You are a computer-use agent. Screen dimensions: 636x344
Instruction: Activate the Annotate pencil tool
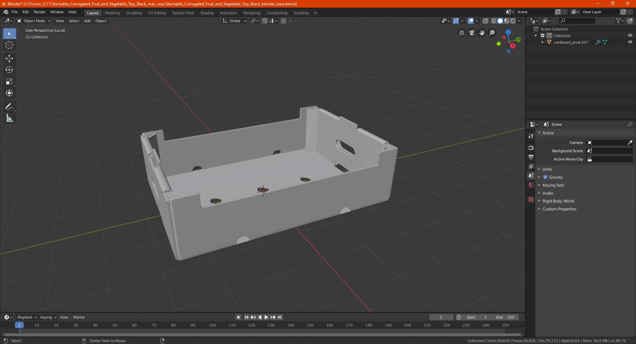[x=9, y=107]
